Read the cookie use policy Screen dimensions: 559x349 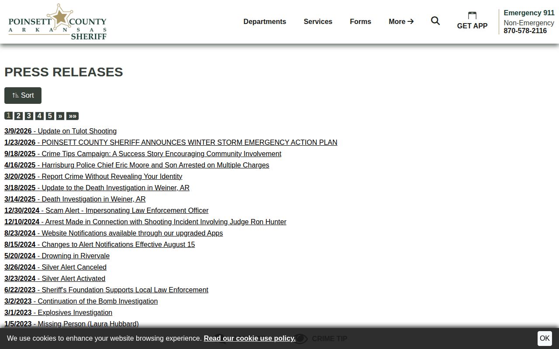[x=249, y=338]
